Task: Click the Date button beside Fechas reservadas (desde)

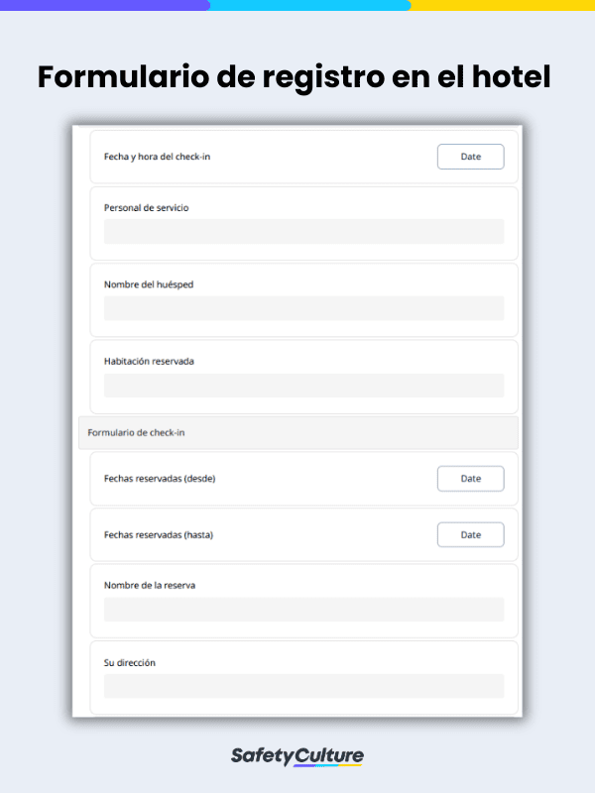Action: [x=470, y=479]
